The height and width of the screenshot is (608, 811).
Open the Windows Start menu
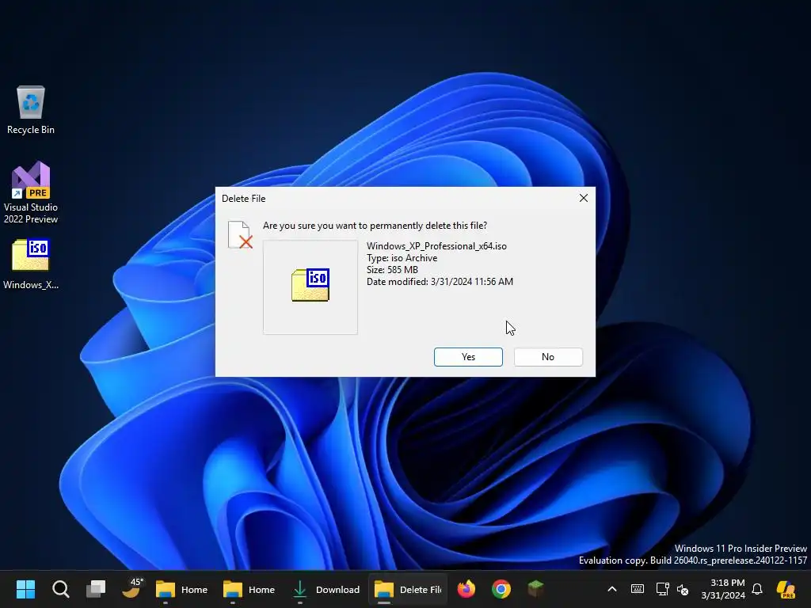click(25, 589)
